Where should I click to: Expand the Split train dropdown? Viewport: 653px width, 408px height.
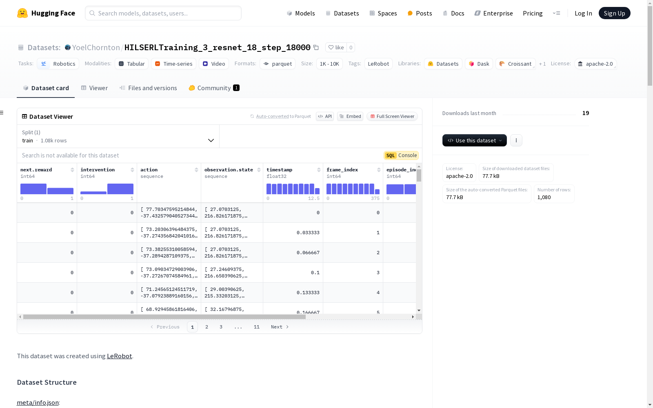118,136
